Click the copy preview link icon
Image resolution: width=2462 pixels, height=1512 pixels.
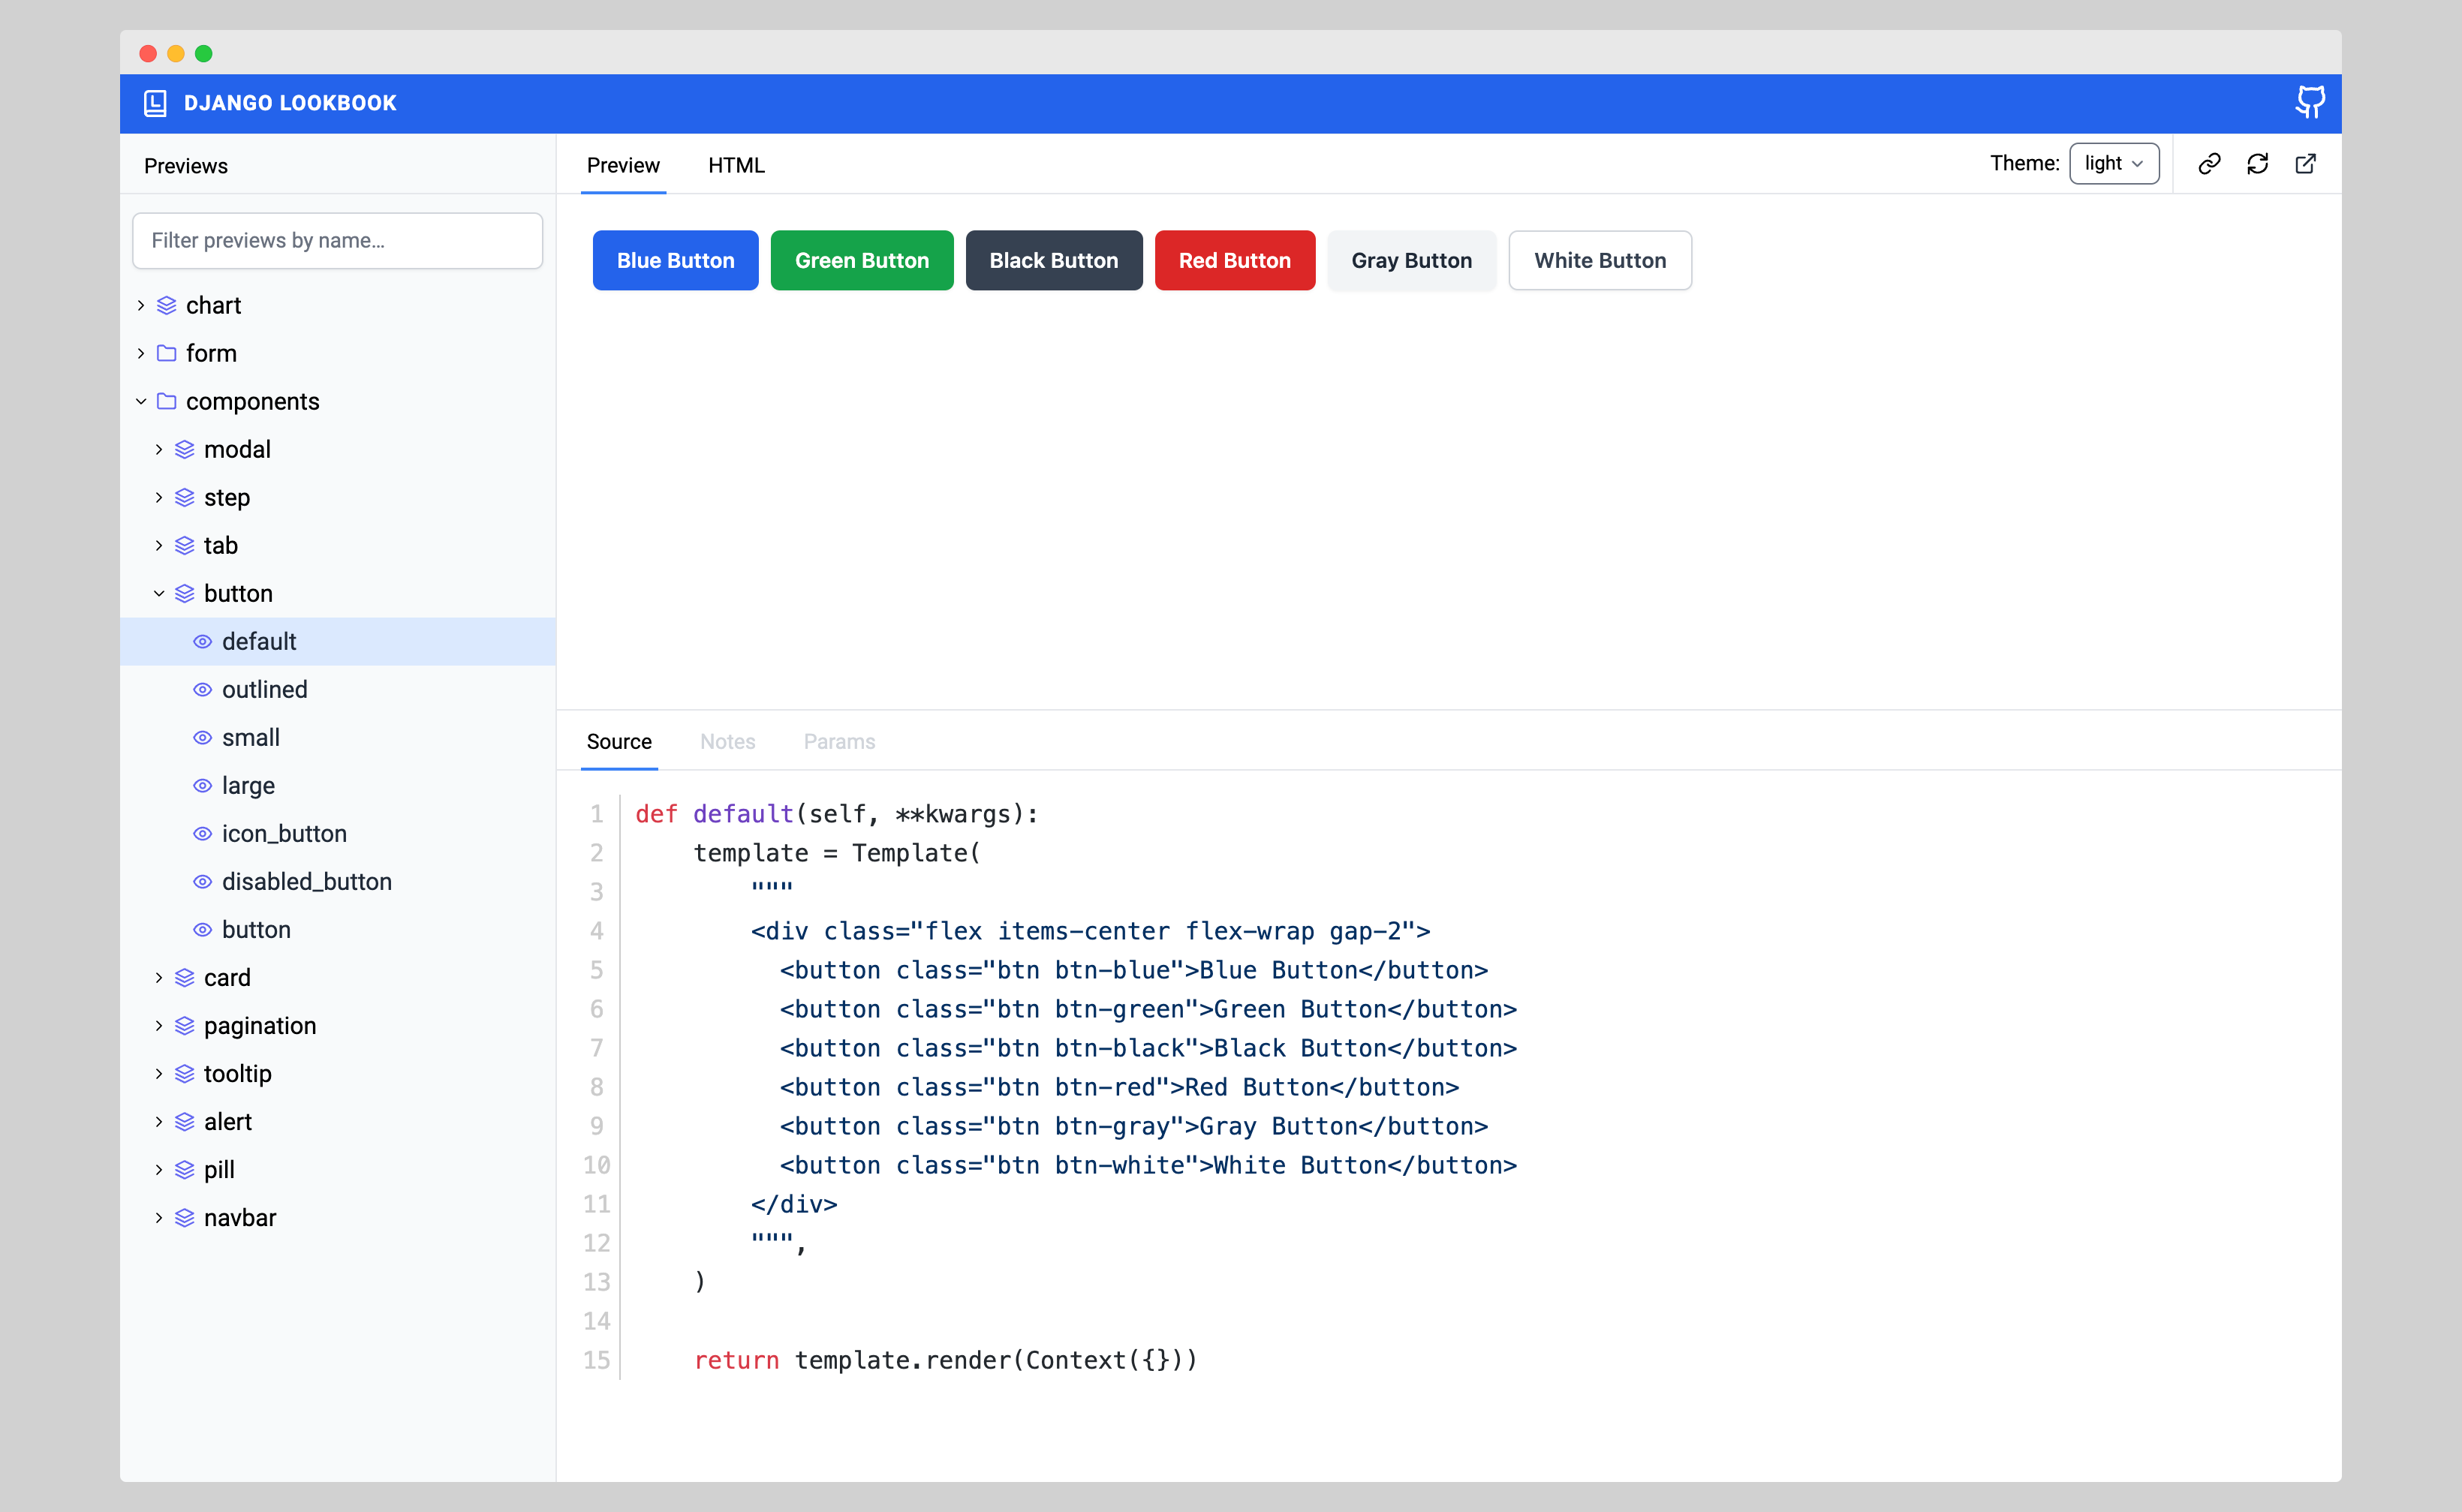(2210, 163)
